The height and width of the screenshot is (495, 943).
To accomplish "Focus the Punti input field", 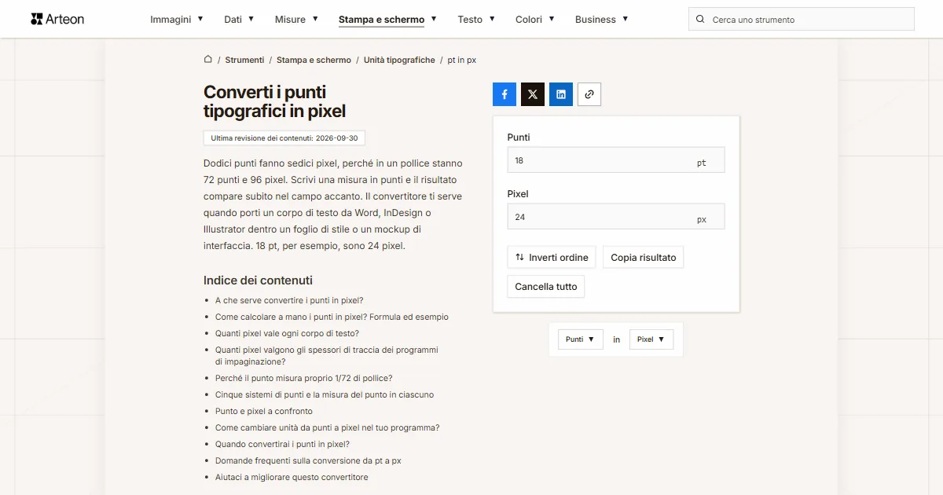I will pyautogui.click(x=616, y=160).
